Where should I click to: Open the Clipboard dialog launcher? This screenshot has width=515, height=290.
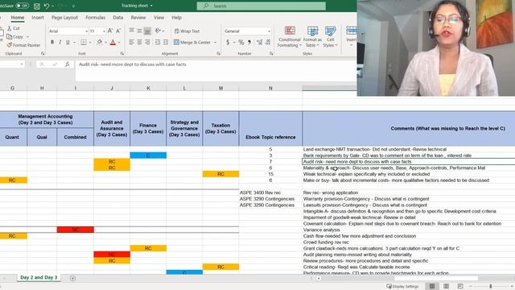(x=43, y=54)
